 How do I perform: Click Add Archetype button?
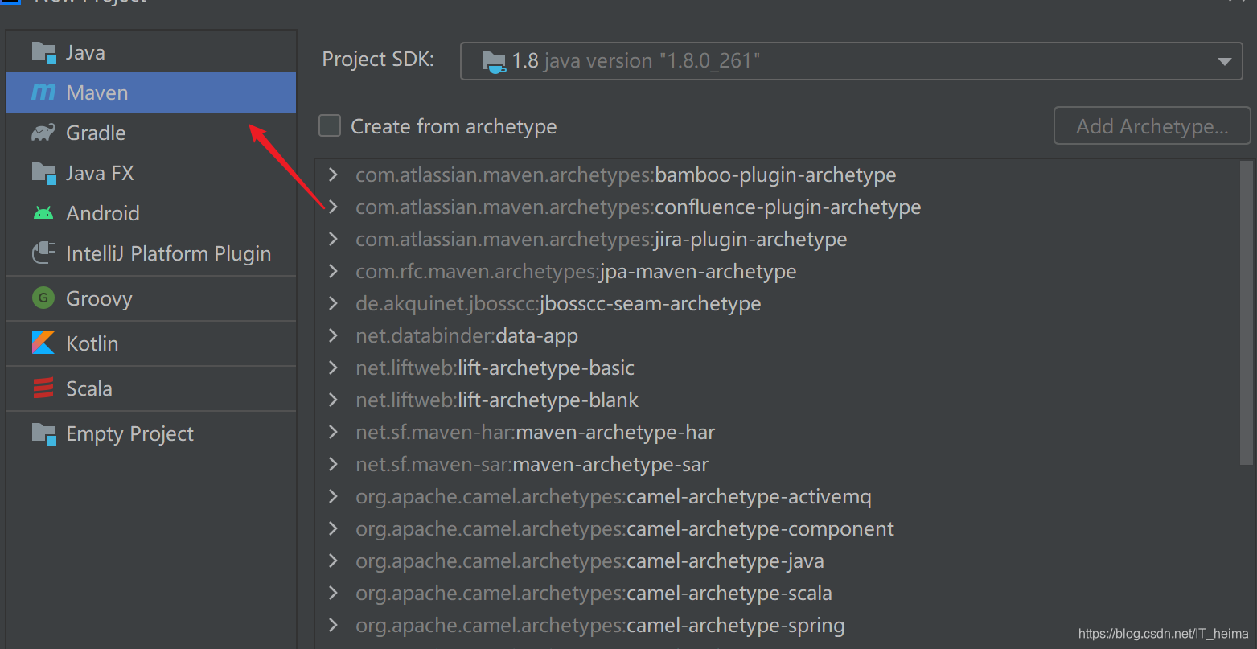[x=1152, y=126]
